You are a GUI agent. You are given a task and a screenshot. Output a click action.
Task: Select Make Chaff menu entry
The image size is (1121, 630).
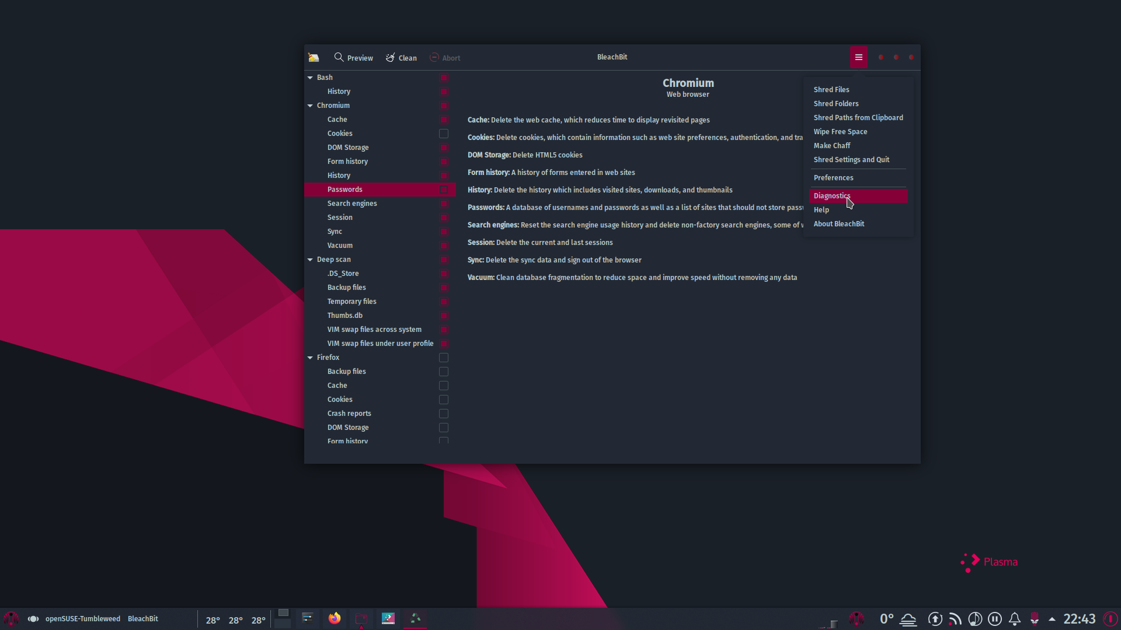pos(858,145)
